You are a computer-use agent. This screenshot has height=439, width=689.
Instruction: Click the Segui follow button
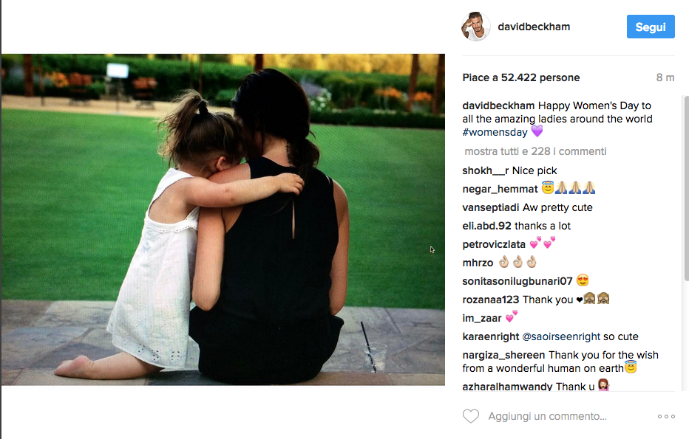point(651,27)
